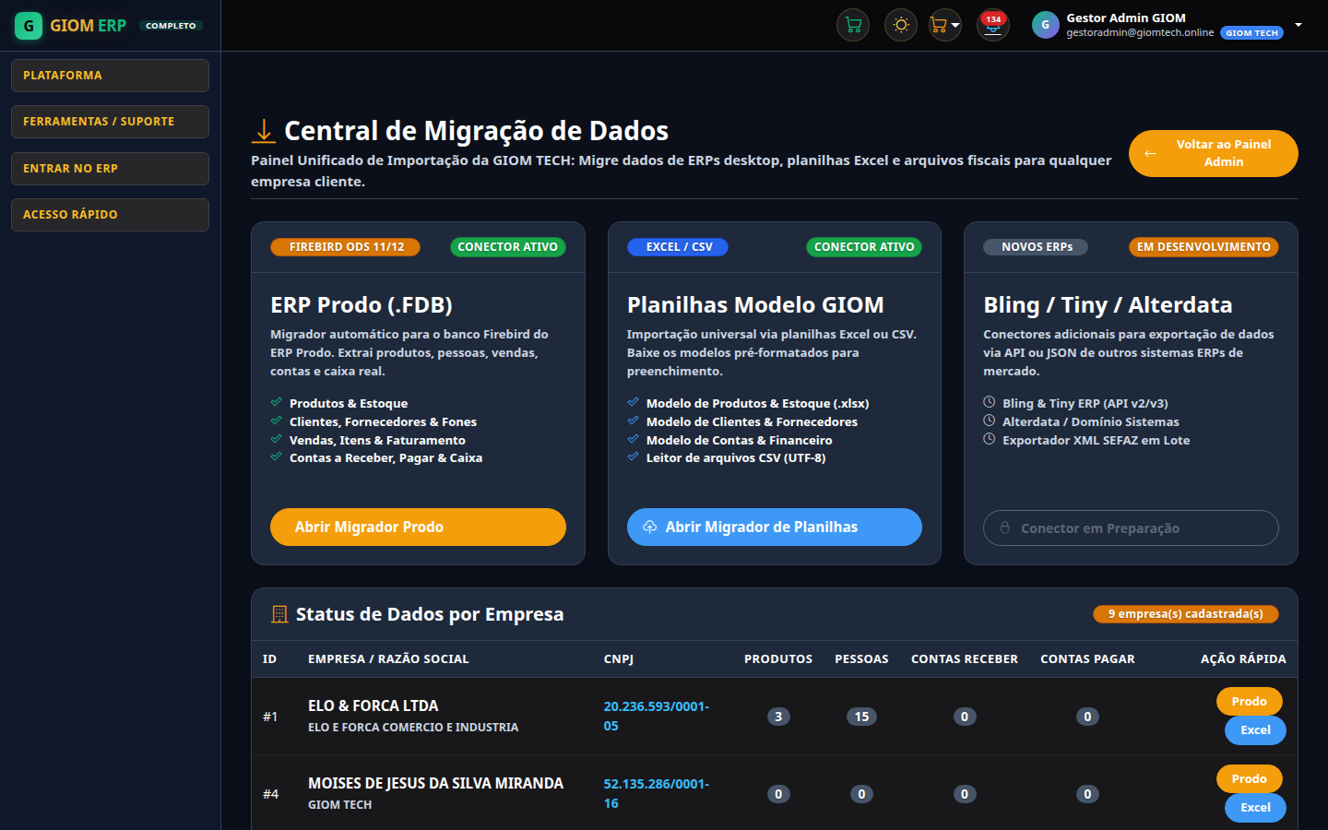Click Prodo button for MOISES DE JESUS row
Viewport: 1328px width, 830px height.
(x=1250, y=779)
